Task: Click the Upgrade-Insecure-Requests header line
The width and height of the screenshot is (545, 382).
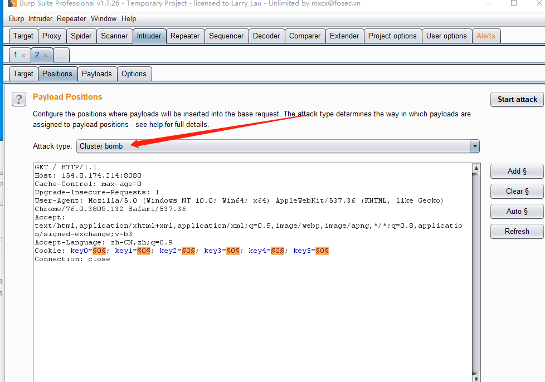Action: (x=97, y=192)
